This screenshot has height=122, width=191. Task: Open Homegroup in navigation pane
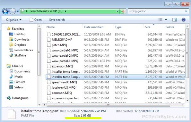click(18, 98)
